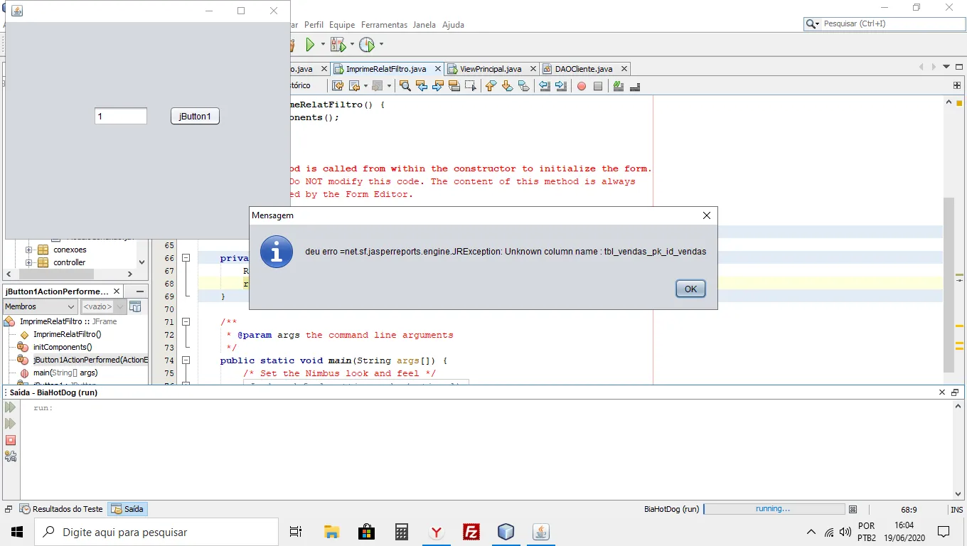Open the FileZilla taskbar icon
This screenshot has height=546, width=967.
[x=471, y=532]
